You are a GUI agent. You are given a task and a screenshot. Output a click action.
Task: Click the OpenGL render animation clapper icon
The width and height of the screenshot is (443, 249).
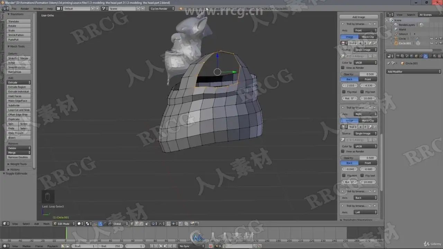196,224
